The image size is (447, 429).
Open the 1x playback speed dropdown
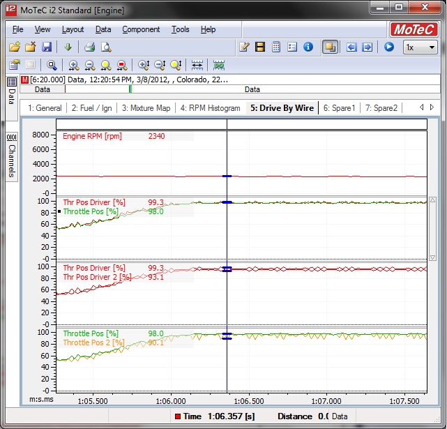click(420, 47)
